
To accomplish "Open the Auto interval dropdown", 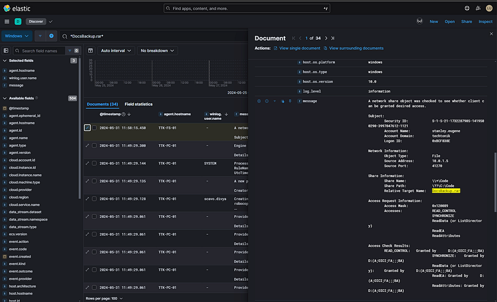I will pyautogui.click(x=116, y=51).
